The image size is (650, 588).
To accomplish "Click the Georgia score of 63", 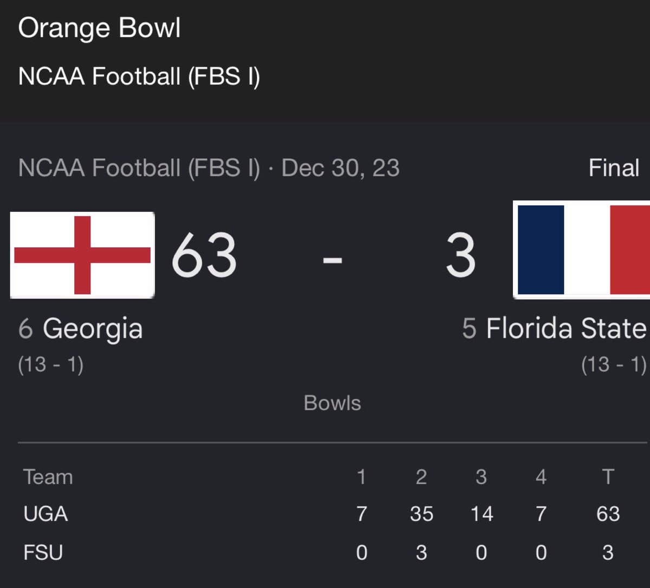I will pyautogui.click(x=204, y=255).
